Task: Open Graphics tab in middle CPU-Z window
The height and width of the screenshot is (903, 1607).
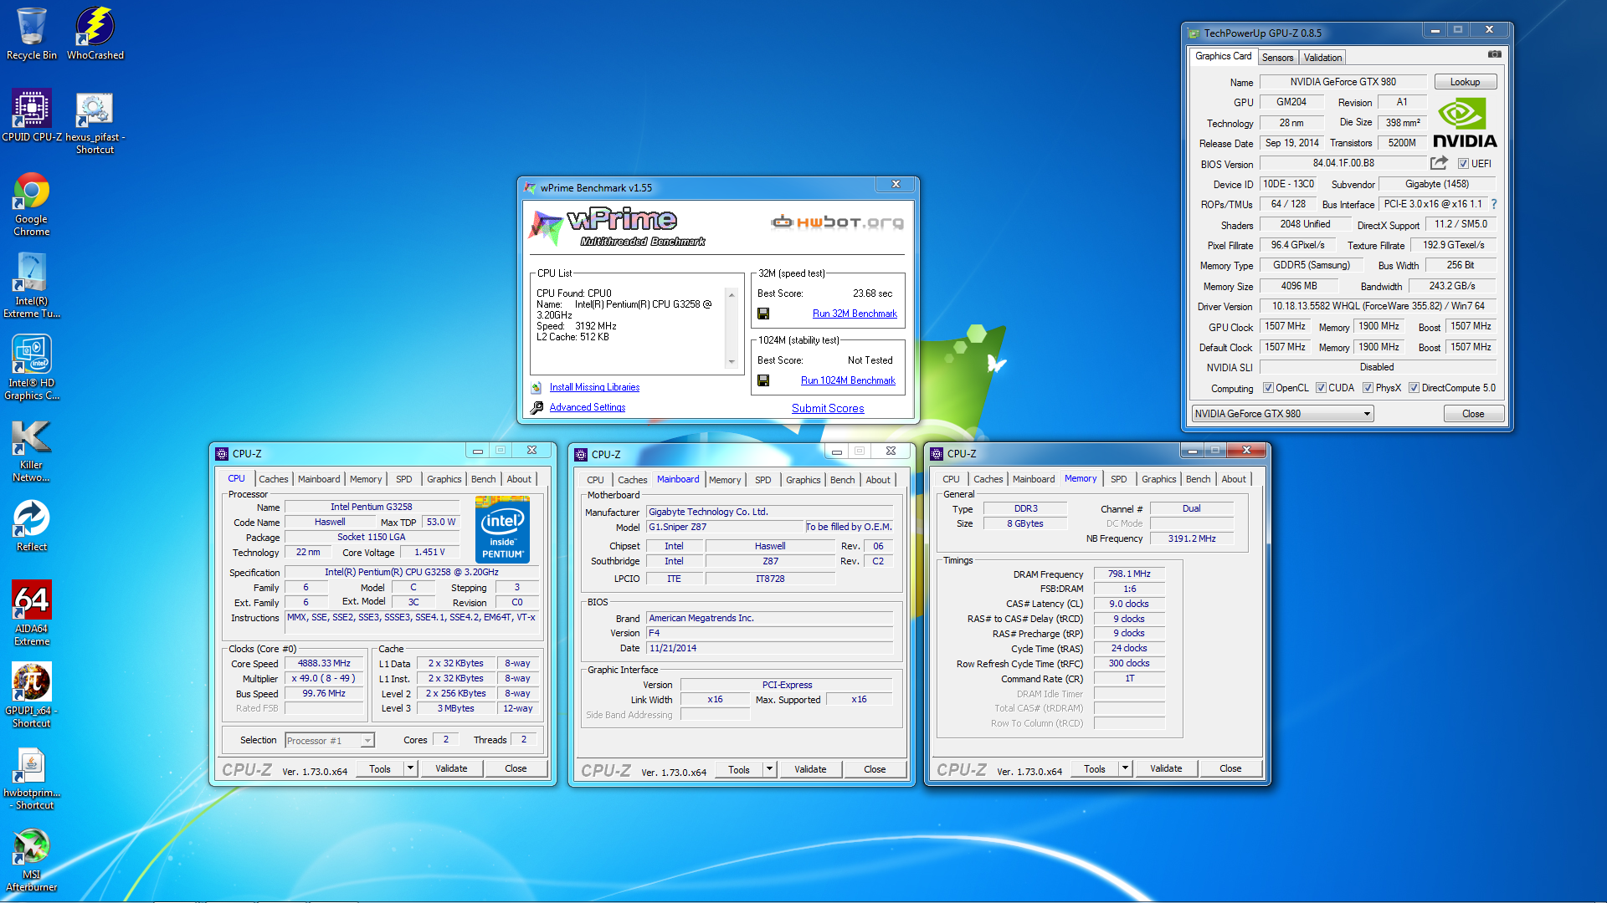Action: 803,480
